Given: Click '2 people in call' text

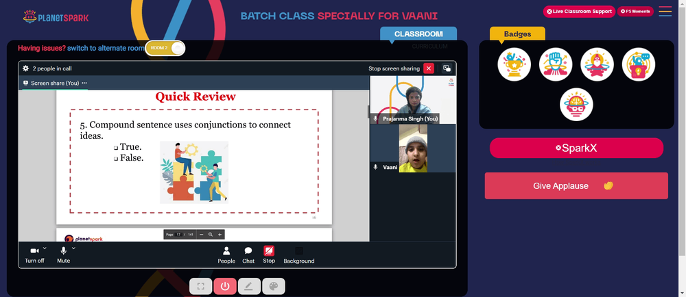Looking at the screenshot, I should point(52,68).
